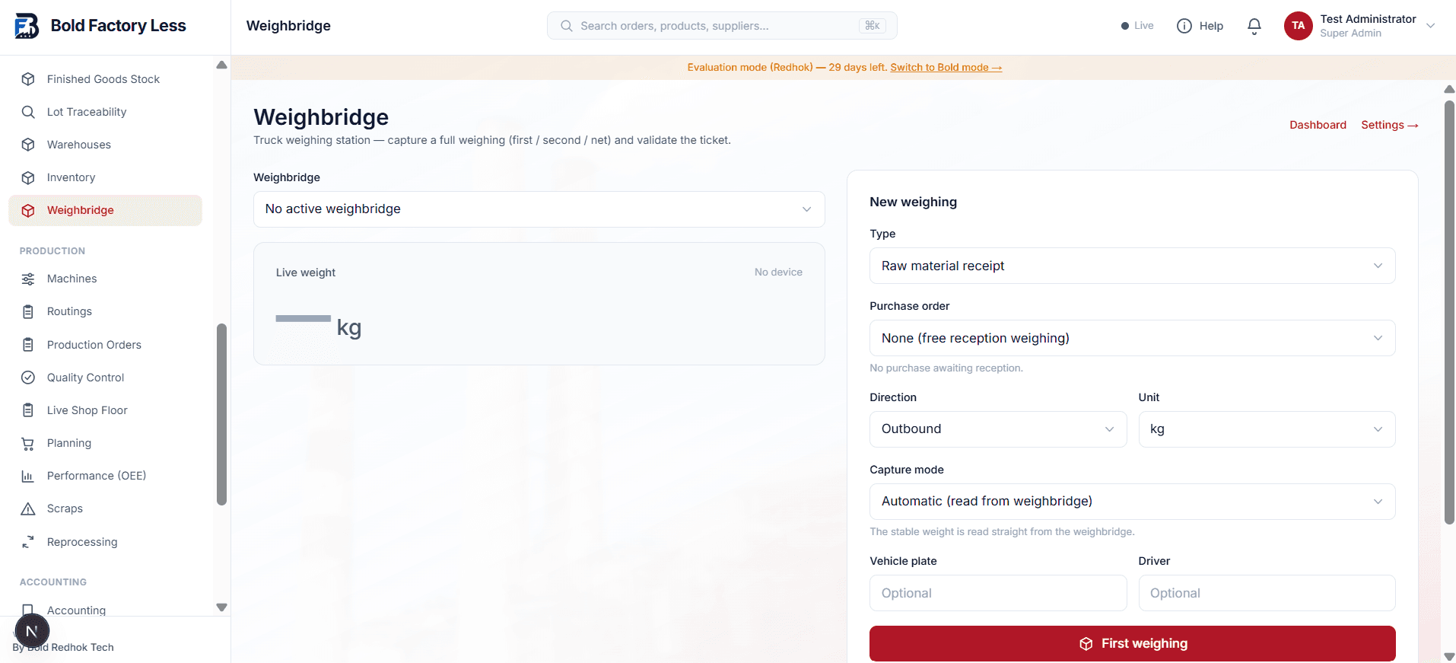1456x663 pixels.
Task: Follow the Switch to Bold mode link
Action: click(946, 68)
